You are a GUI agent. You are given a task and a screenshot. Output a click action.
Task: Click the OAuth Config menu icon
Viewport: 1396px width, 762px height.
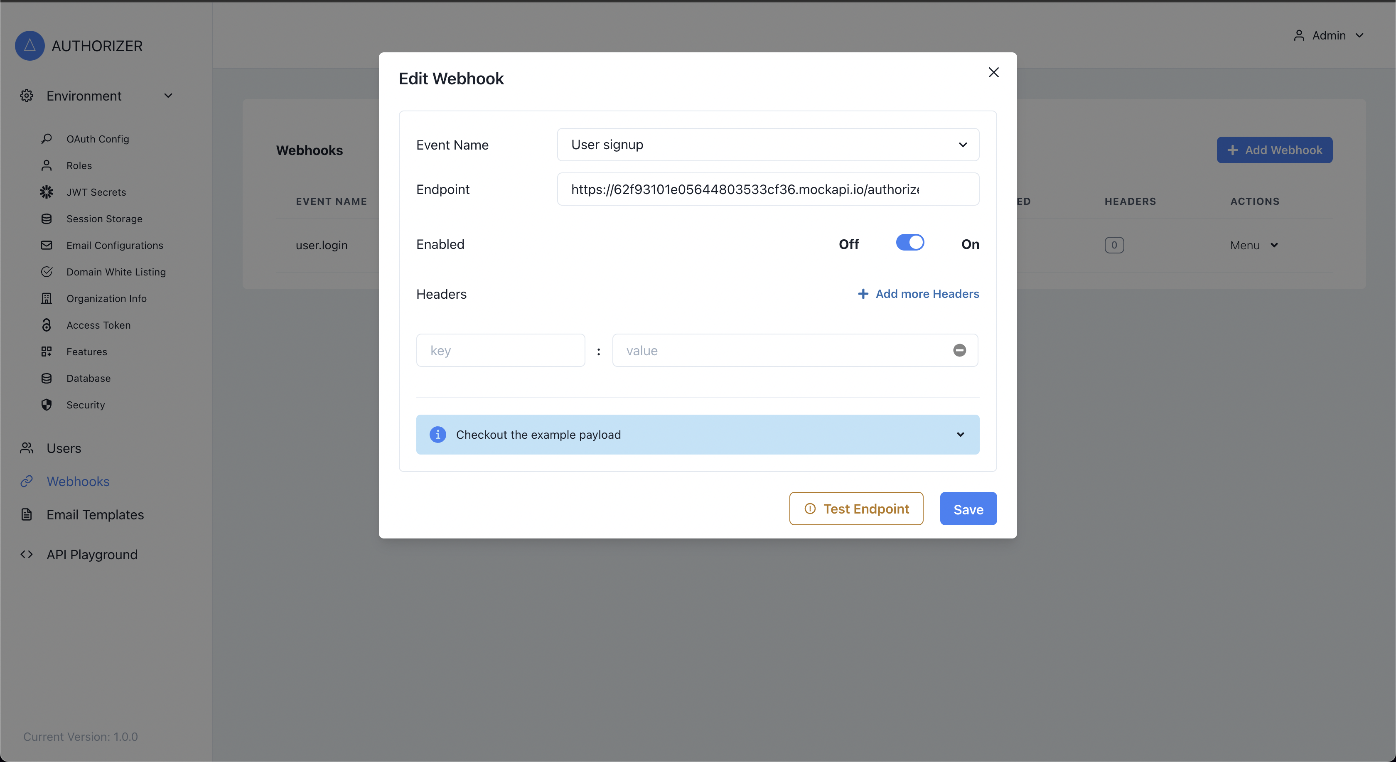click(46, 139)
